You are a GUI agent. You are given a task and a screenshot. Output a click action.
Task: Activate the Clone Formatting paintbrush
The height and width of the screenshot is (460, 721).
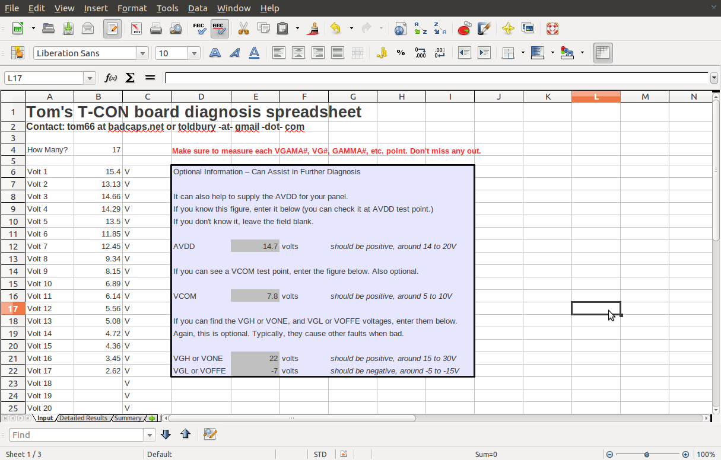click(x=314, y=28)
